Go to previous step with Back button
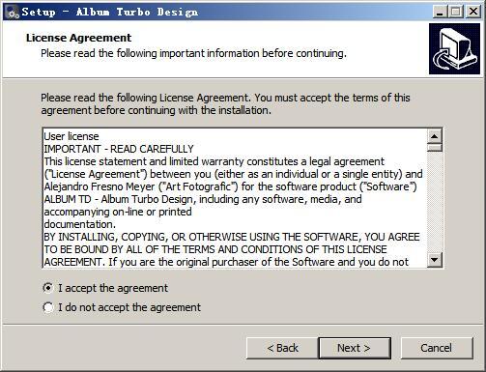 [x=282, y=348]
